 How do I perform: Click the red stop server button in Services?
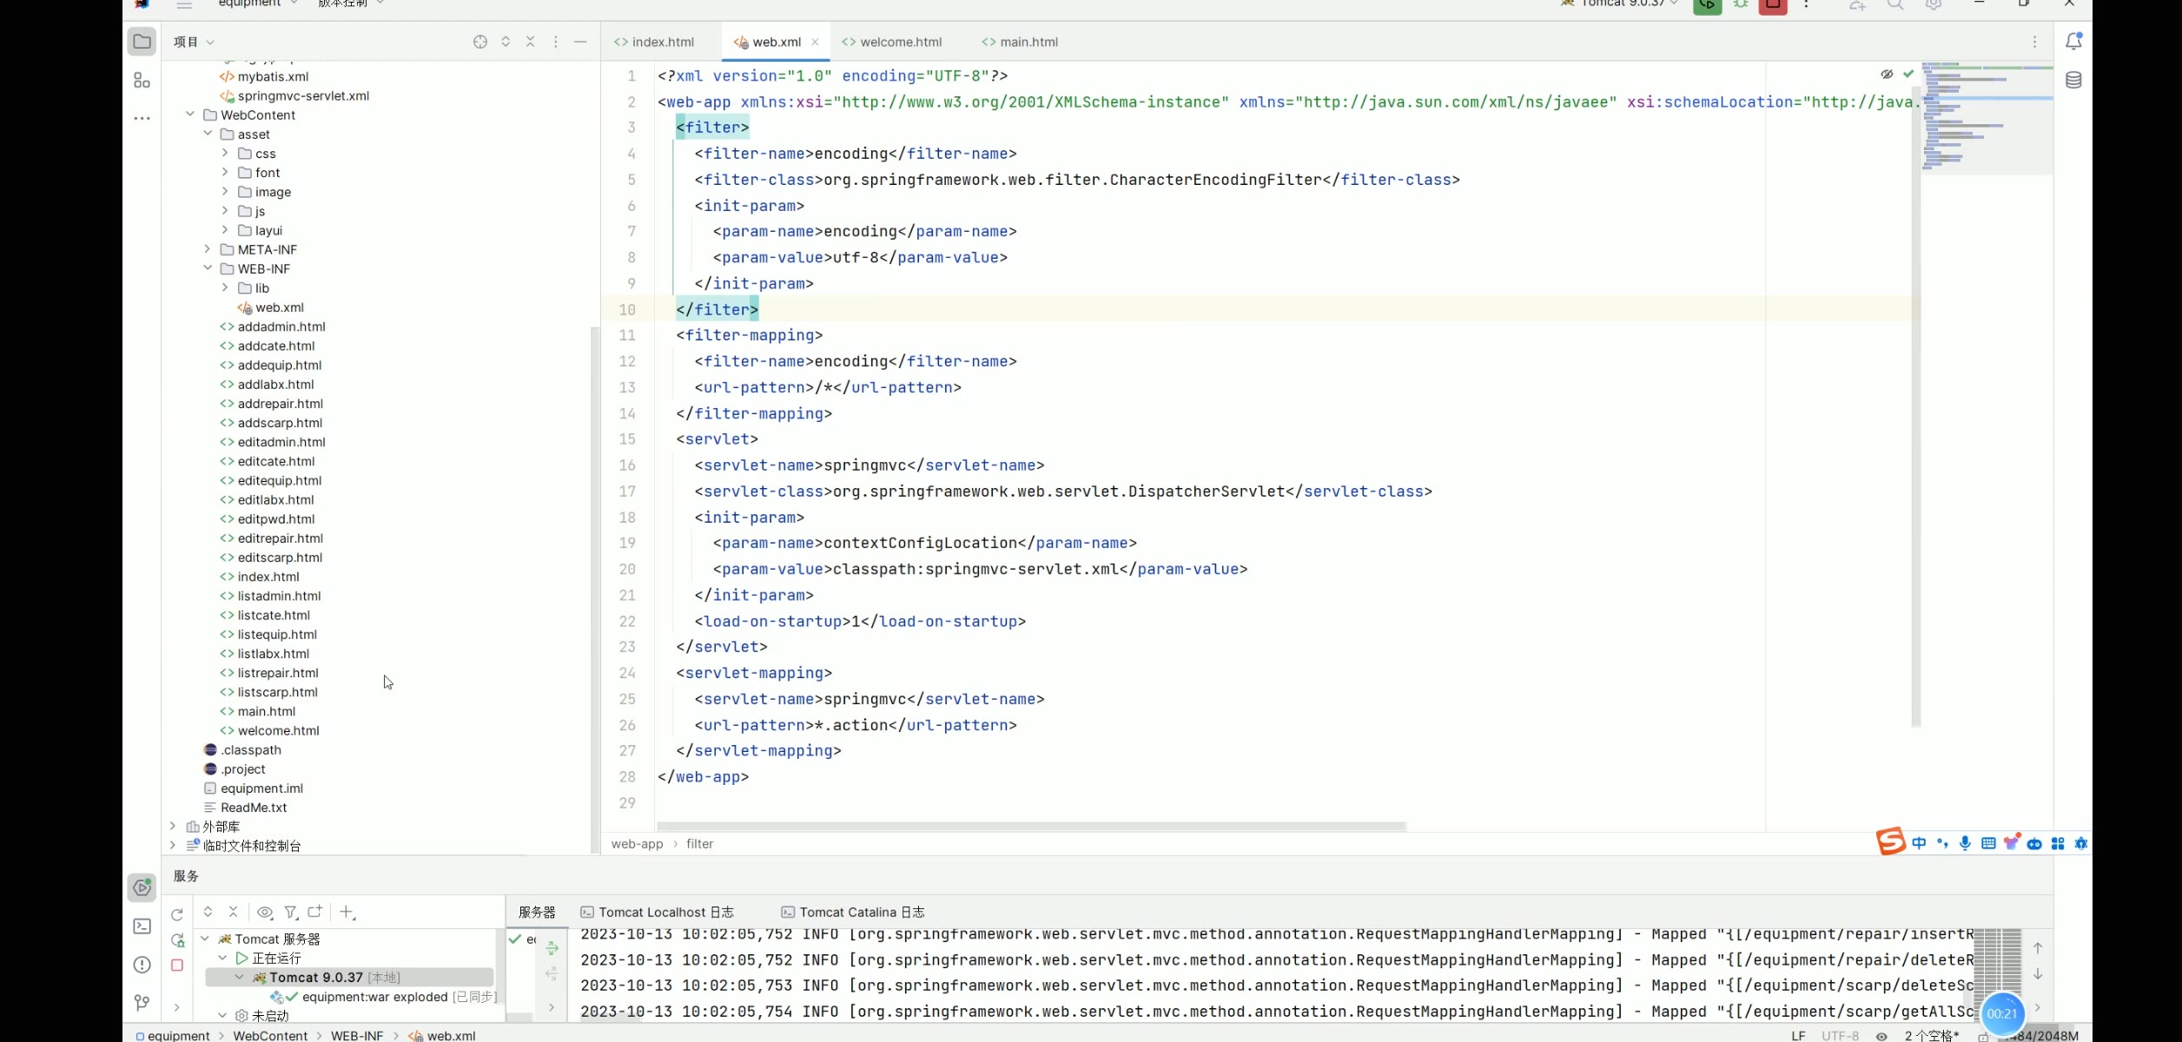click(x=177, y=965)
